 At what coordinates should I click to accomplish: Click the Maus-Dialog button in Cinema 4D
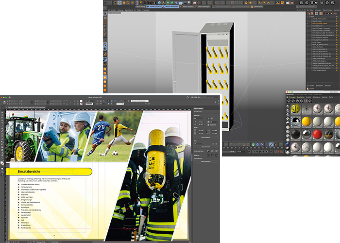point(140,7)
